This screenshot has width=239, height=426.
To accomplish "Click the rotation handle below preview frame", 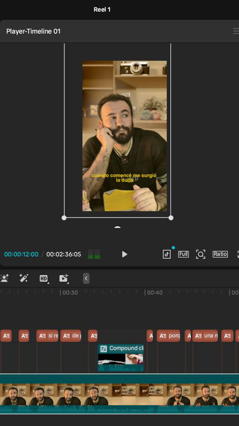I will 117,226.
